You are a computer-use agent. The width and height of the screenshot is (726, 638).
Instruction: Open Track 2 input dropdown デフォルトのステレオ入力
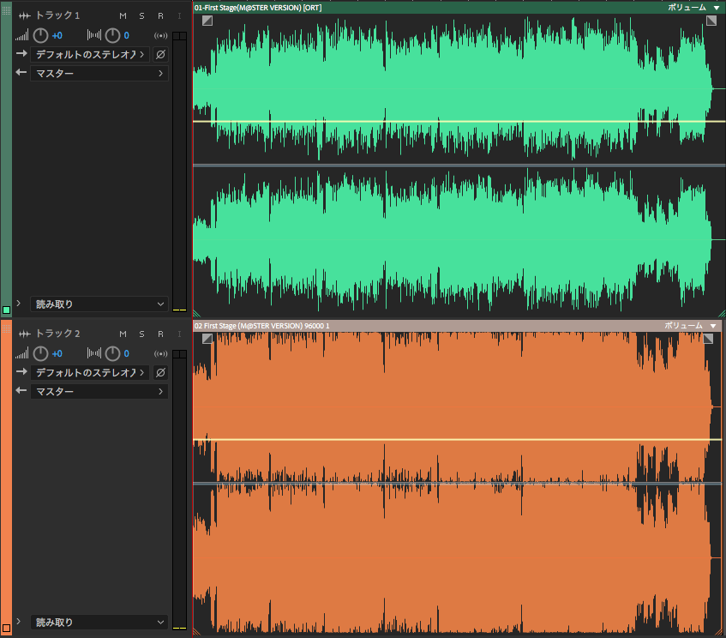pos(90,373)
